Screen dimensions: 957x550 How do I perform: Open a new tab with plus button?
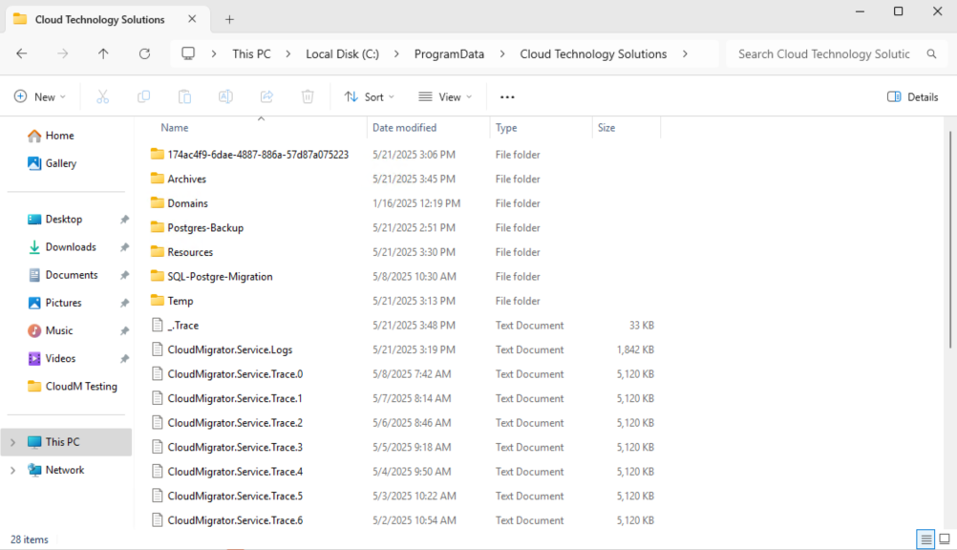[229, 19]
